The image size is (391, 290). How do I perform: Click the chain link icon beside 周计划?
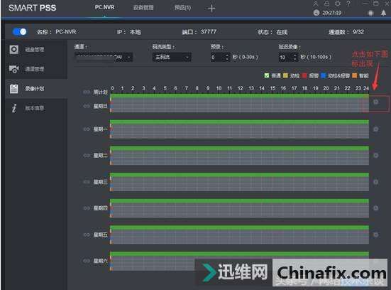pyautogui.click(x=87, y=92)
